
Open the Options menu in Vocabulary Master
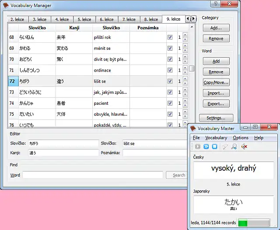pyautogui.click(x=241, y=138)
